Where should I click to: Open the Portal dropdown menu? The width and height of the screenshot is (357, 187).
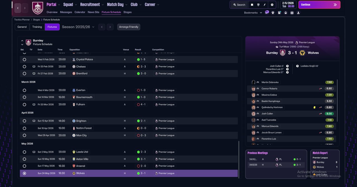53,4
